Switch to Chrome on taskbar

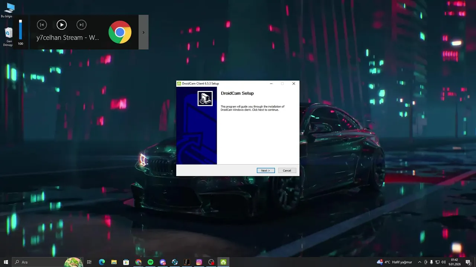(x=138, y=262)
